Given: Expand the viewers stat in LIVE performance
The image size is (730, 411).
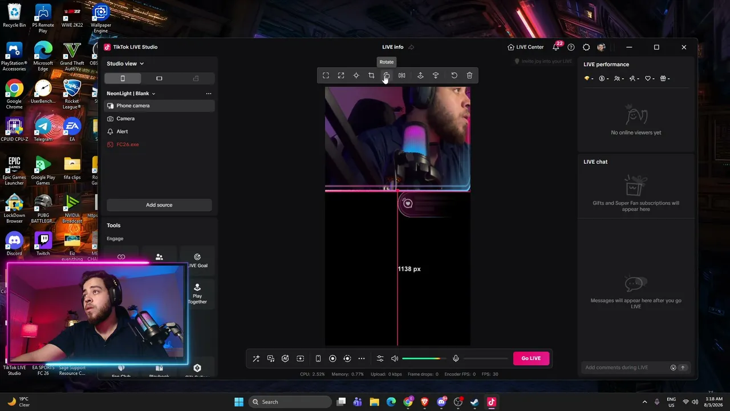Looking at the screenshot, I should (x=619, y=79).
